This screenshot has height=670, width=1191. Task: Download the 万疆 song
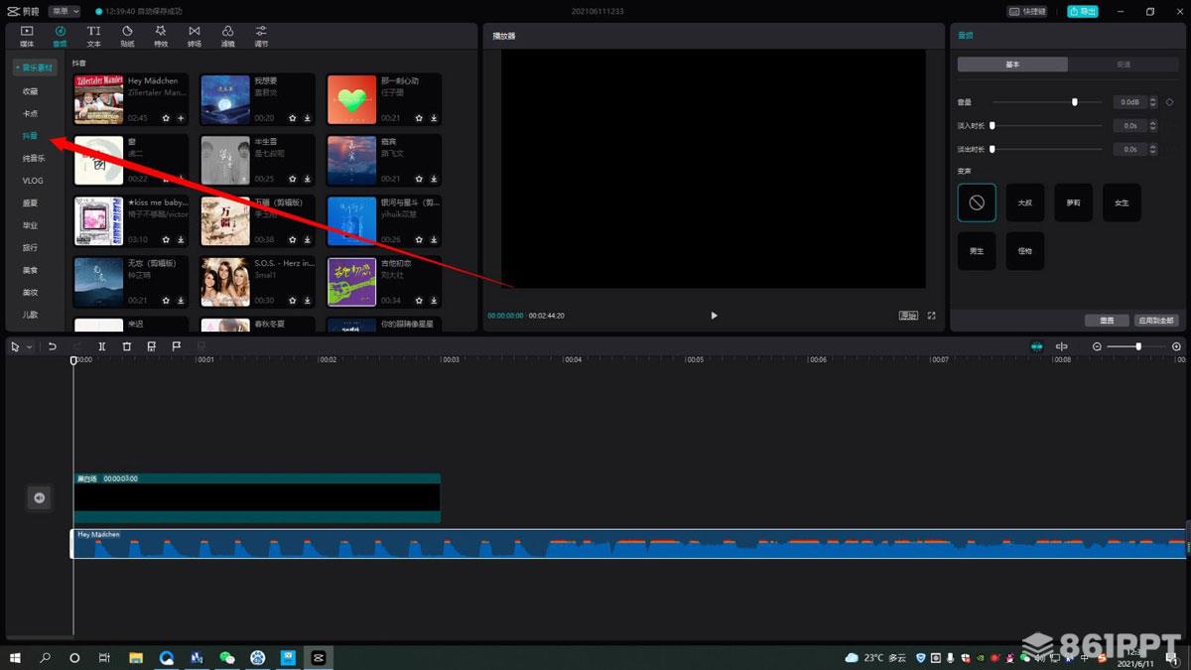[x=308, y=240]
